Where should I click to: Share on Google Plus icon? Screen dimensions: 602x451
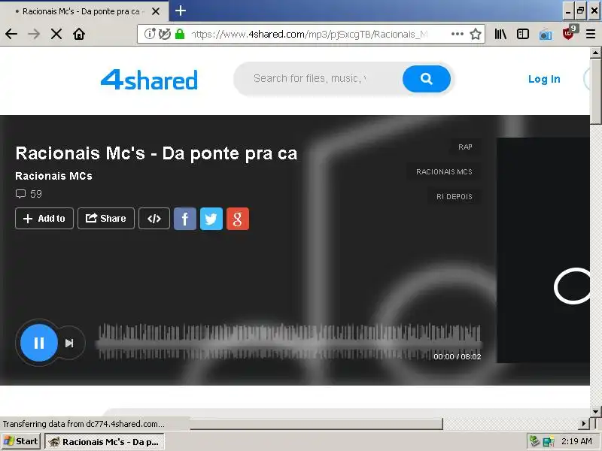238,219
